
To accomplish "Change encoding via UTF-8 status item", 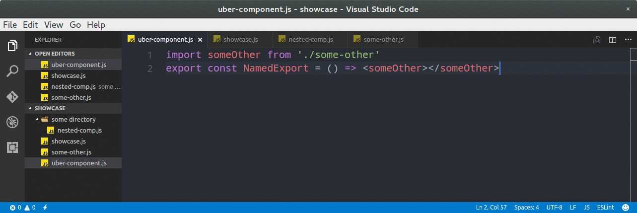I will pos(554,208).
